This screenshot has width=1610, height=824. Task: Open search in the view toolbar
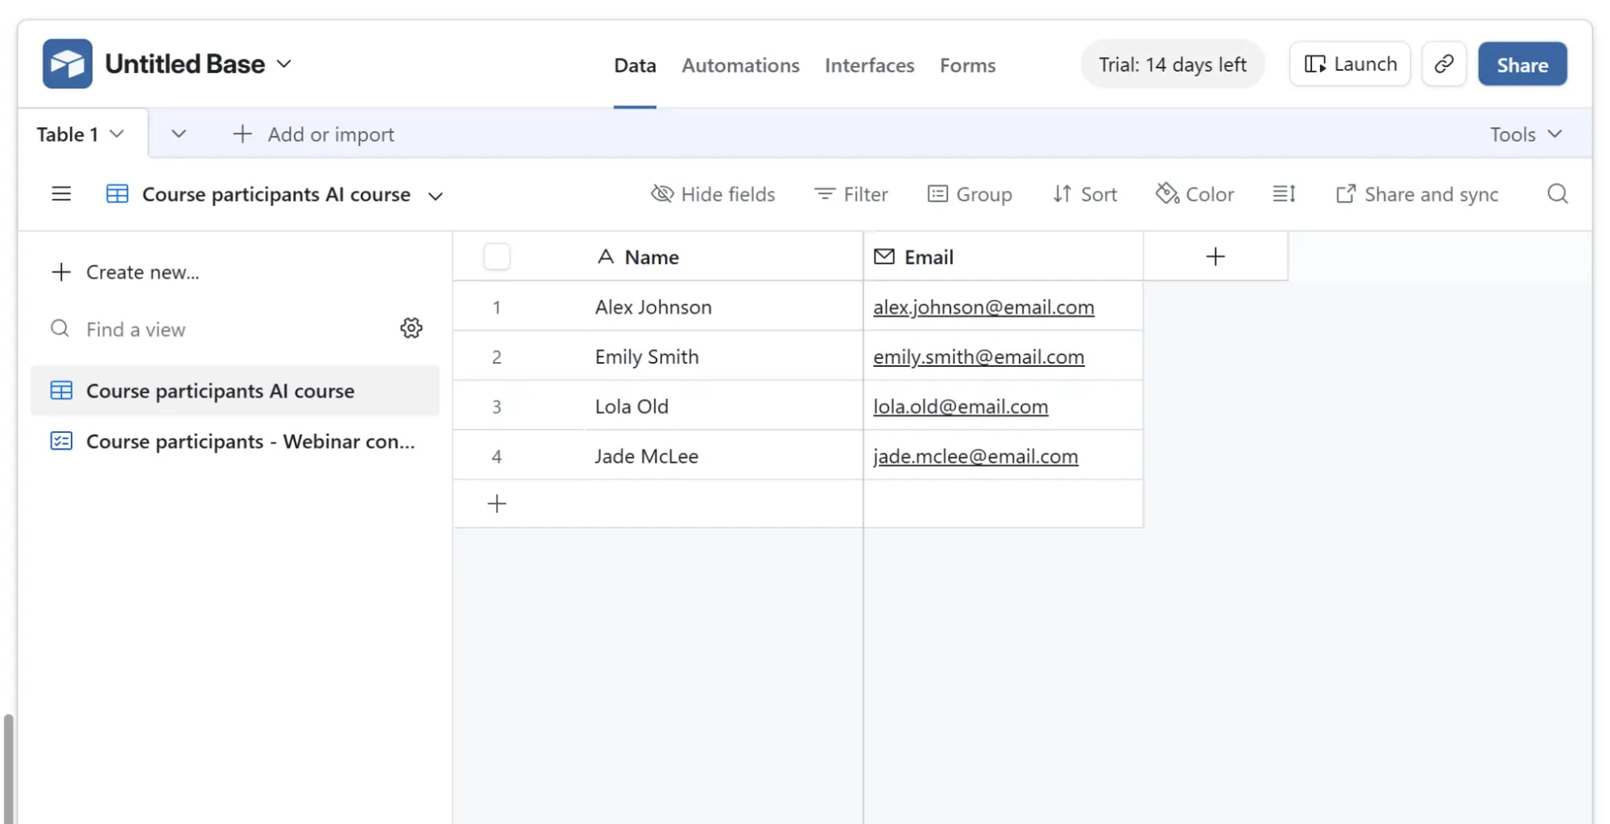tap(1557, 194)
